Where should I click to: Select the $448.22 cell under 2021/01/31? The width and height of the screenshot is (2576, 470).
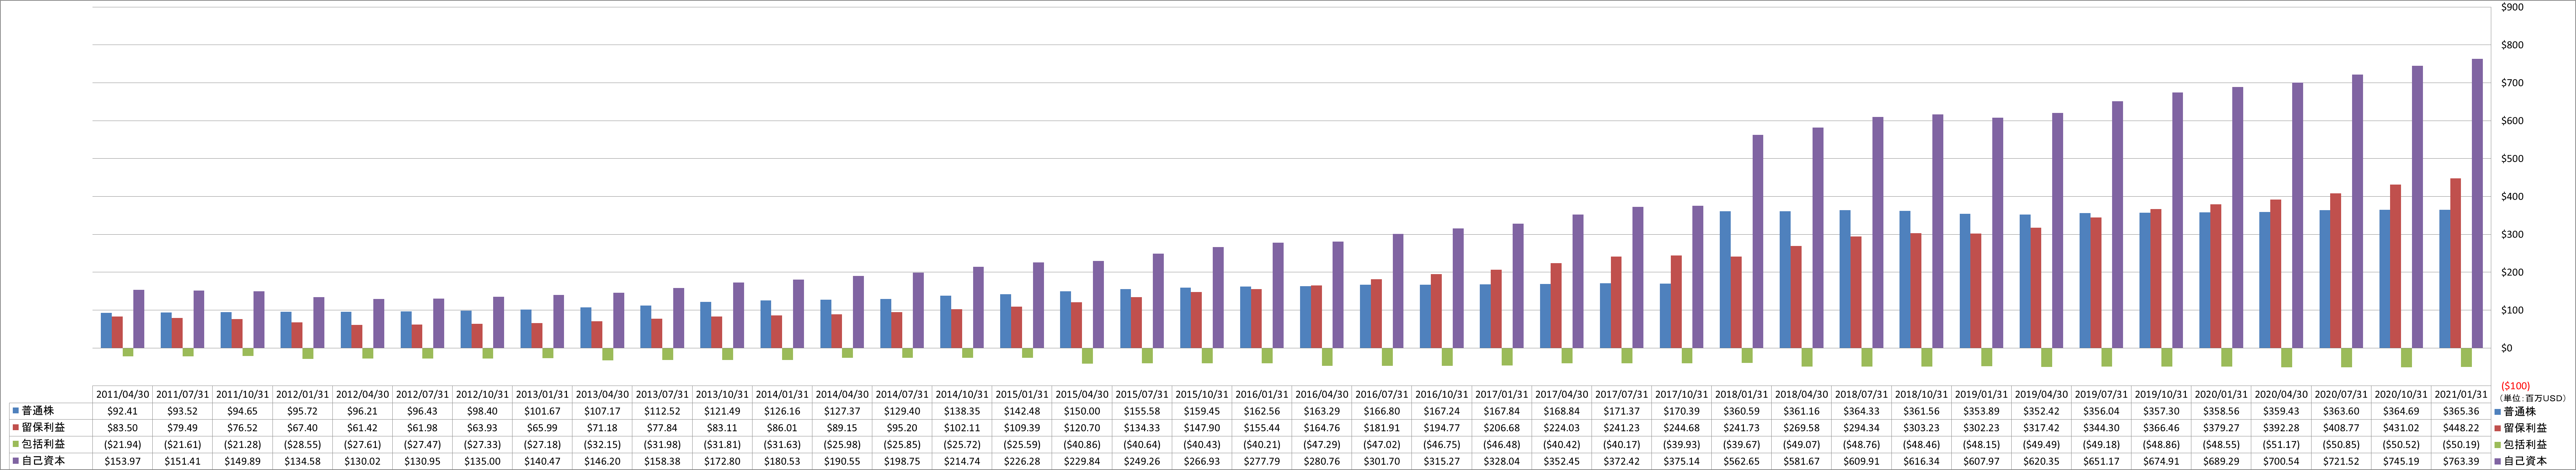click(x=2461, y=428)
